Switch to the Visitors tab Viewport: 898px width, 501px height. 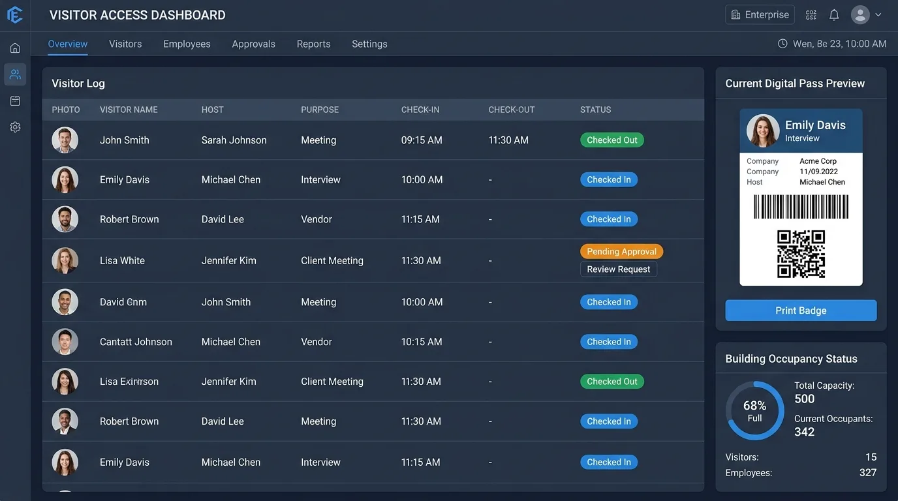coord(125,44)
